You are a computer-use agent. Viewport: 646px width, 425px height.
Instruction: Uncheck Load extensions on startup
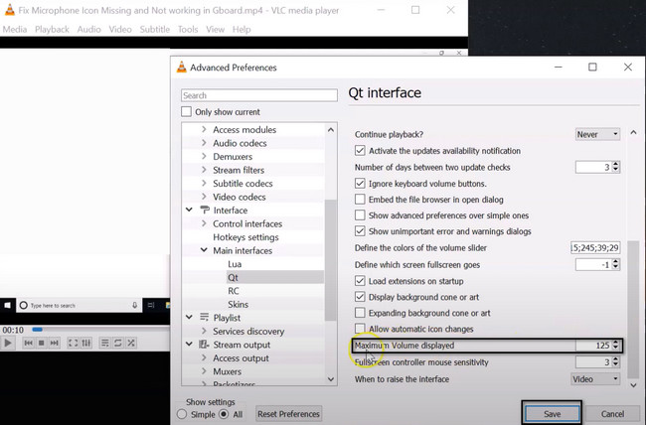pos(360,281)
